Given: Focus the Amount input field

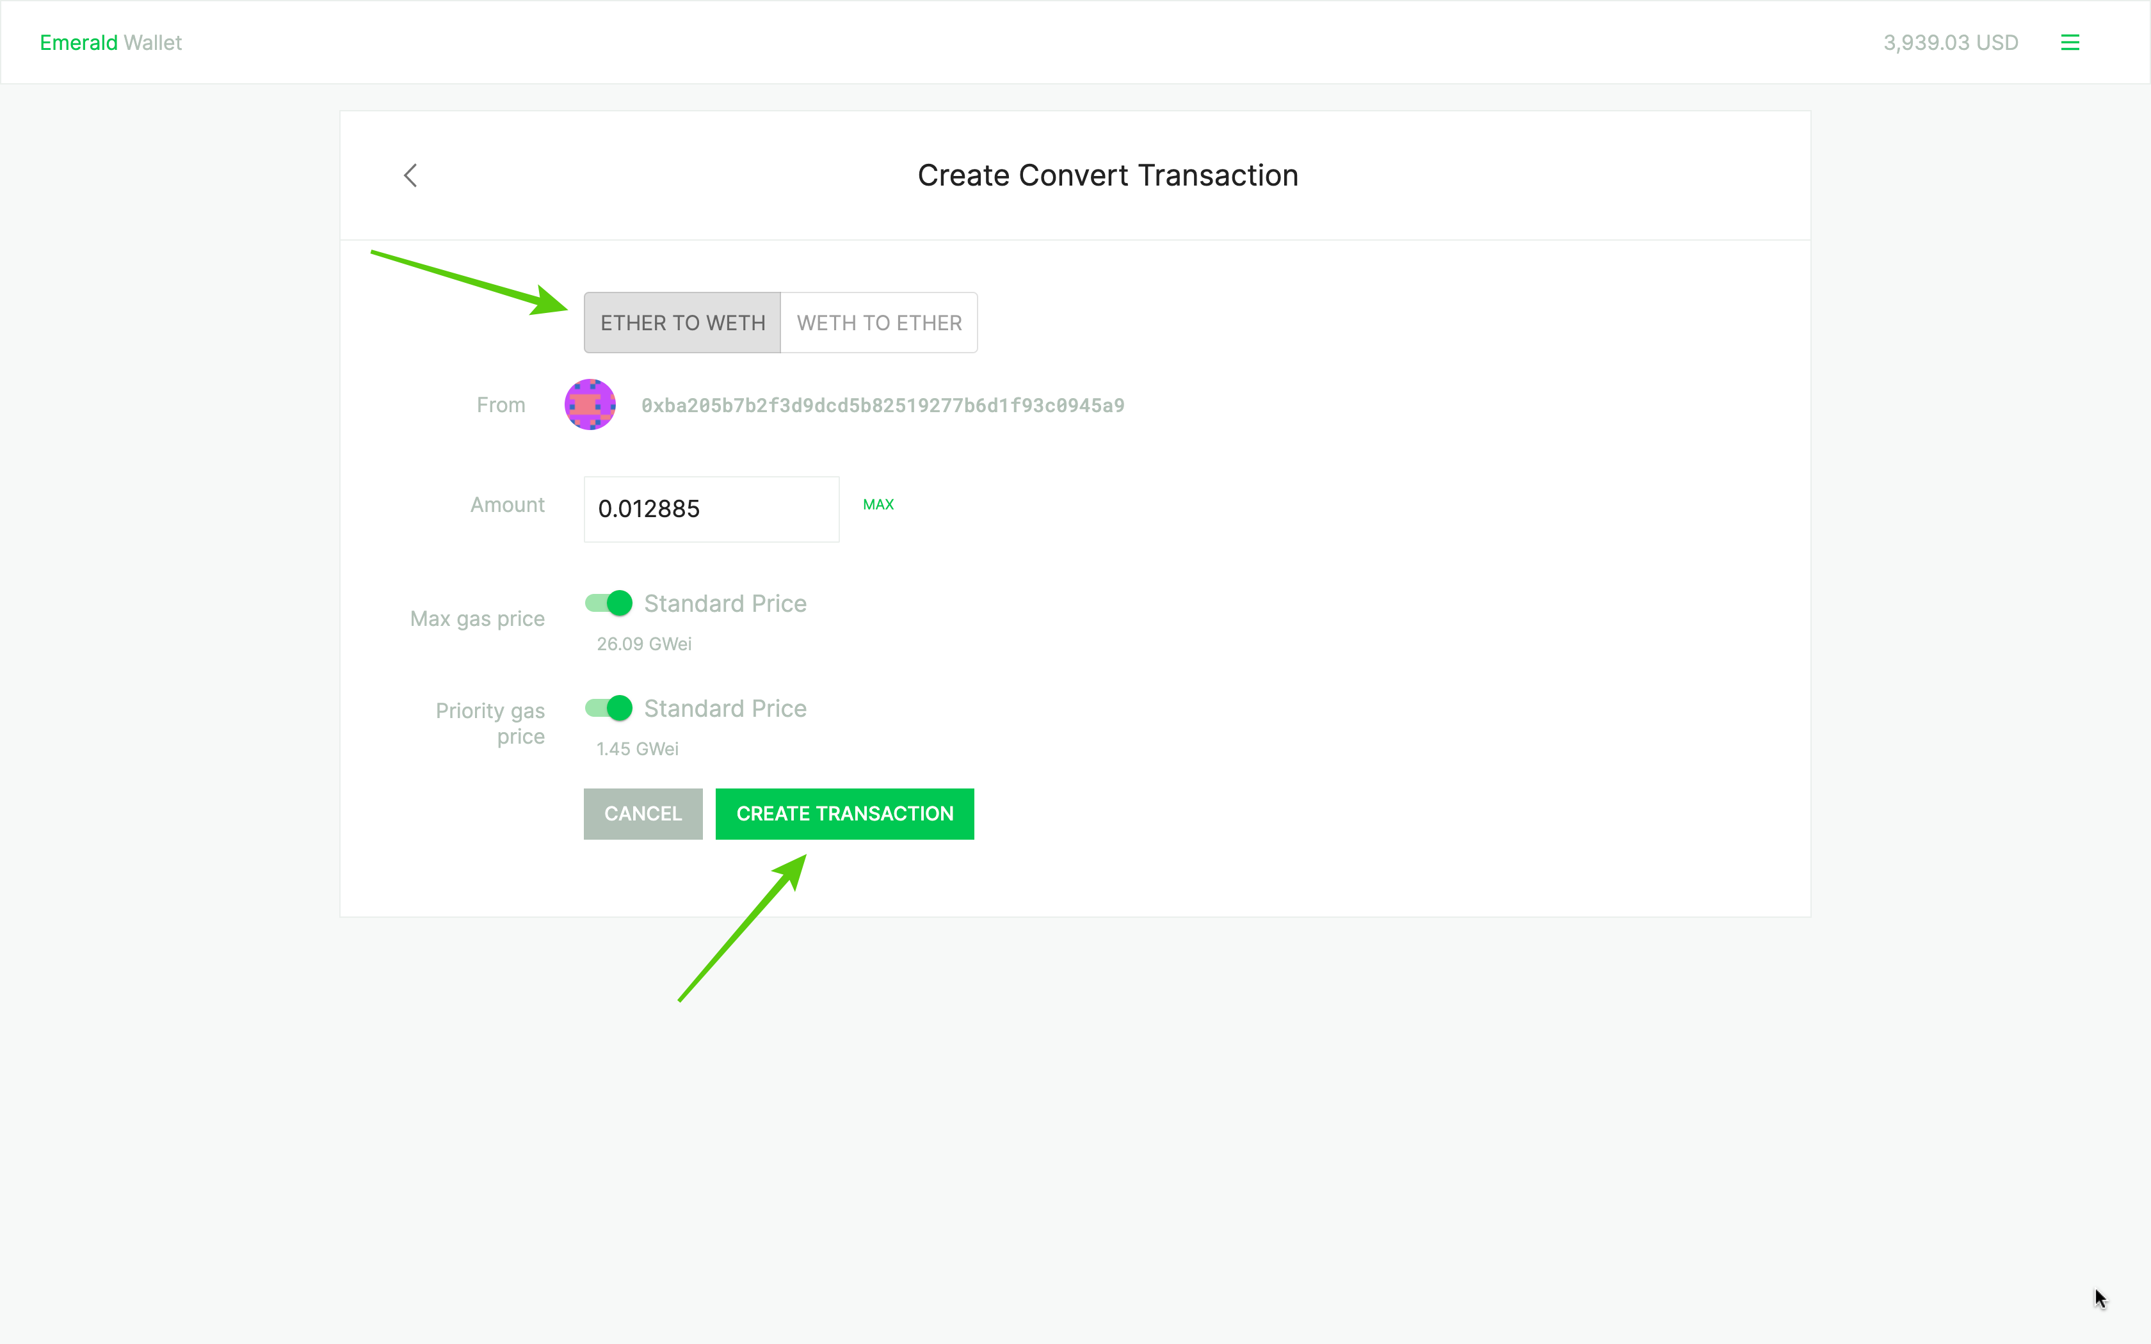Looking at the screenshot, I should click(x=711, y=509).
